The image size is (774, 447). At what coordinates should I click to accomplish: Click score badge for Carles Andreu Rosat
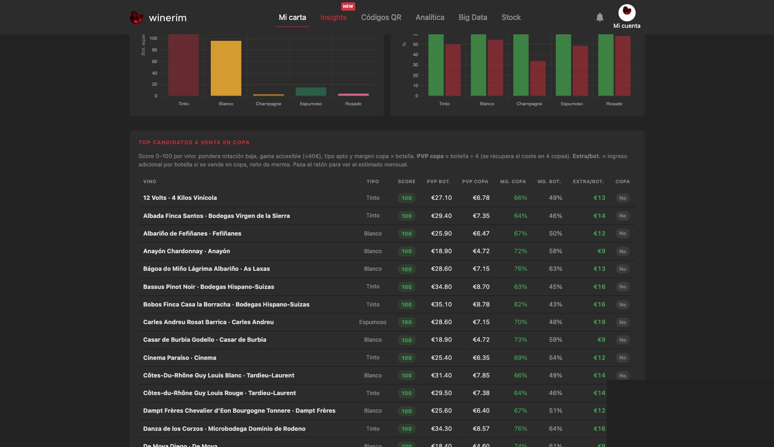coord(406,322)
